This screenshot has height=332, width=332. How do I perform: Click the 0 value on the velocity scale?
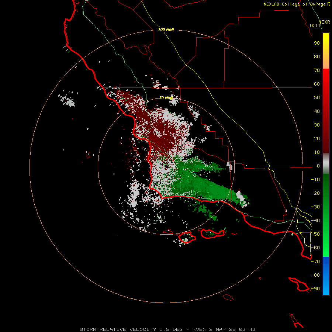point(318,166)
